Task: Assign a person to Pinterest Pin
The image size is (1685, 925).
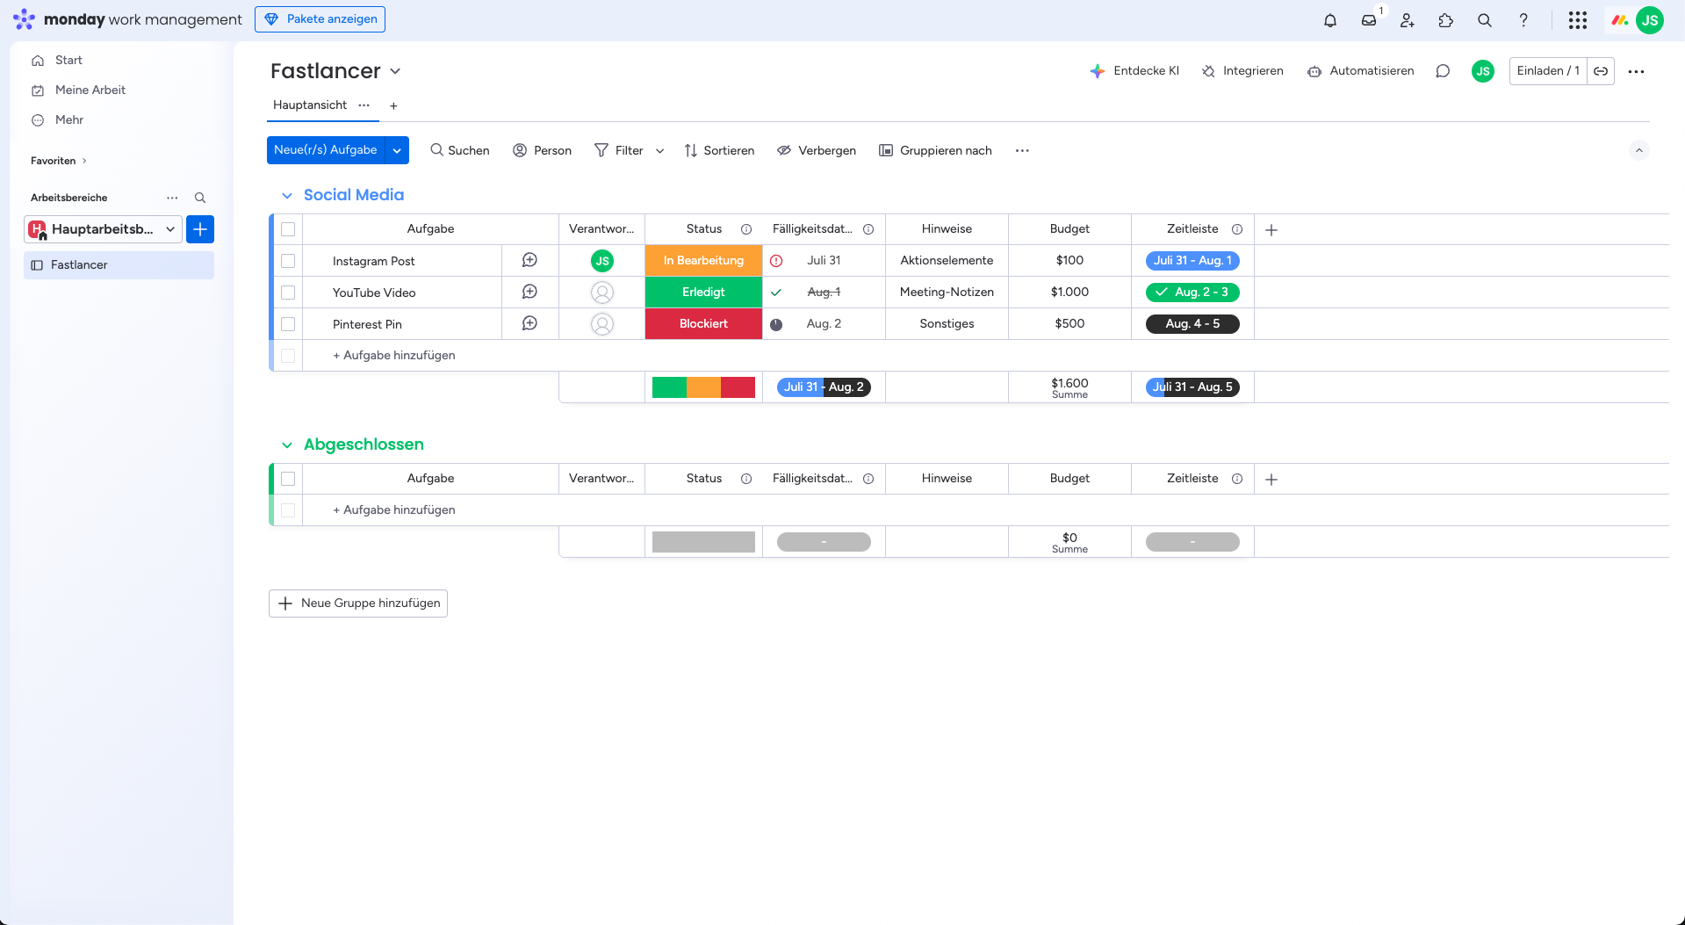Action: pyautogui.click(x=602, y=324)
